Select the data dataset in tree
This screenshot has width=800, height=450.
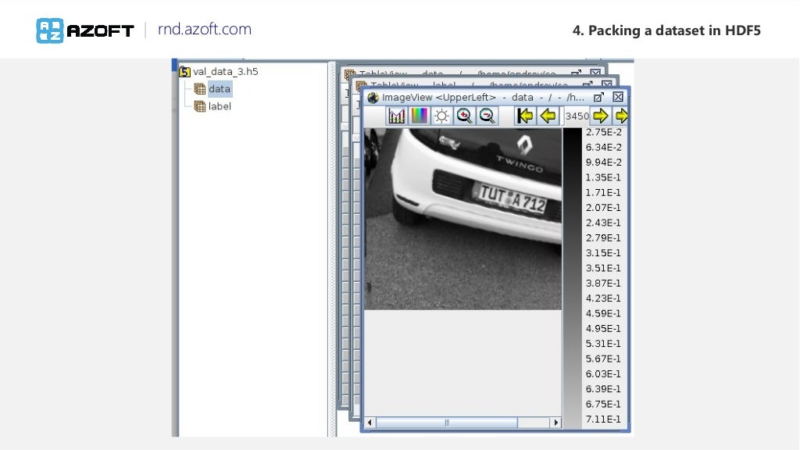tap(220, 89)
